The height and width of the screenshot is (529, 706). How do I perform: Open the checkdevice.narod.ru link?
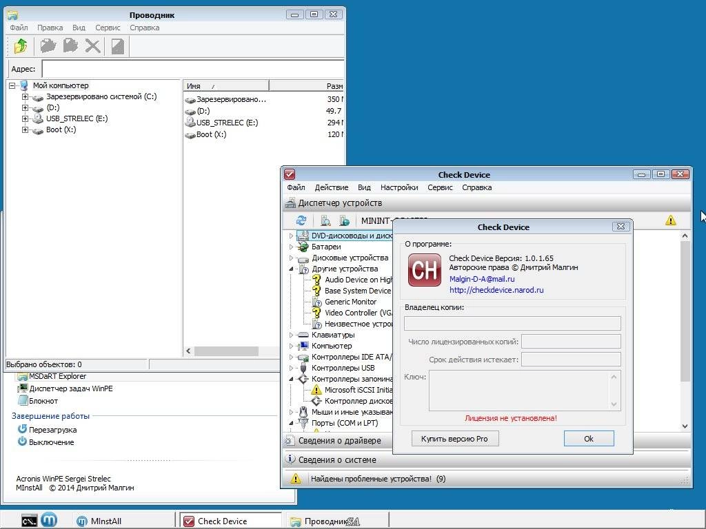(496, 290)
